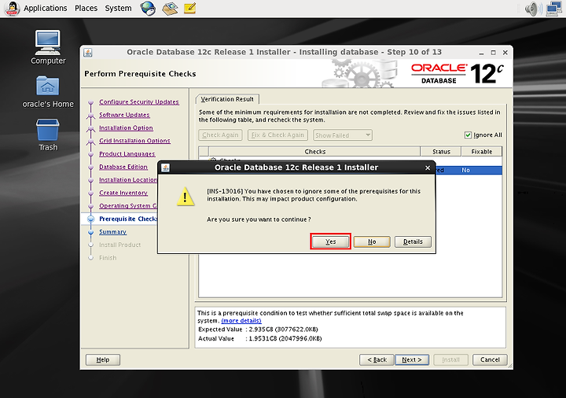The image size is (566, 398).
Task: Launch the web browser globe icon
Action: (x=148, y=9)
